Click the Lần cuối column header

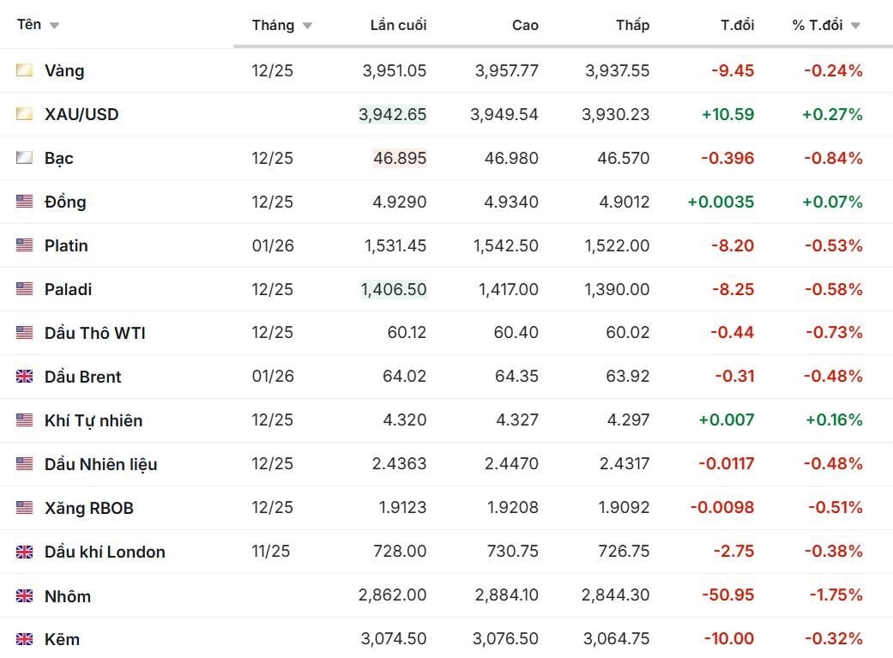coord(398,25)
